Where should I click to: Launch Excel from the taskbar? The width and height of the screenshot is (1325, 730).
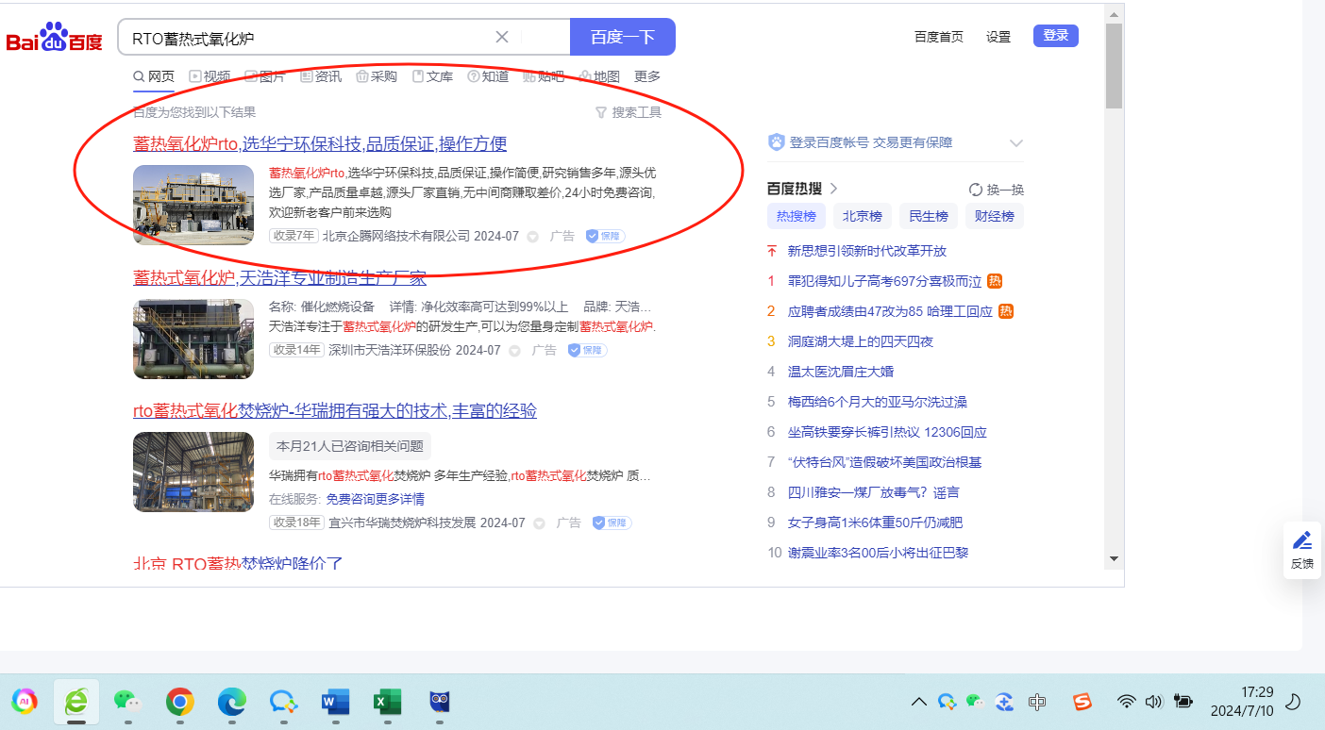[386, 701]
